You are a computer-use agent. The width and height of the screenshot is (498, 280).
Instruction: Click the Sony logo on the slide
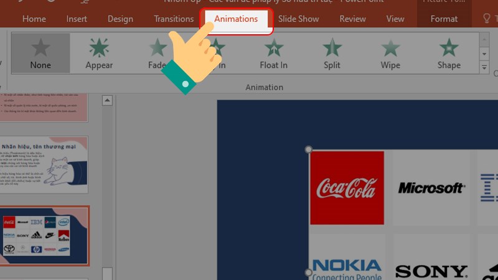[x=431, y=272]
